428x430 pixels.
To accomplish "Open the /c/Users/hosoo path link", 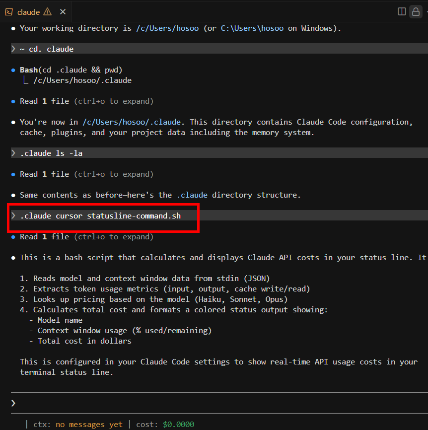I will pos(167,28).
